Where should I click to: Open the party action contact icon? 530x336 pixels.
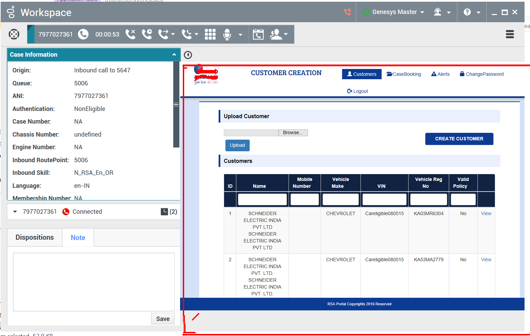pos(276,34)
